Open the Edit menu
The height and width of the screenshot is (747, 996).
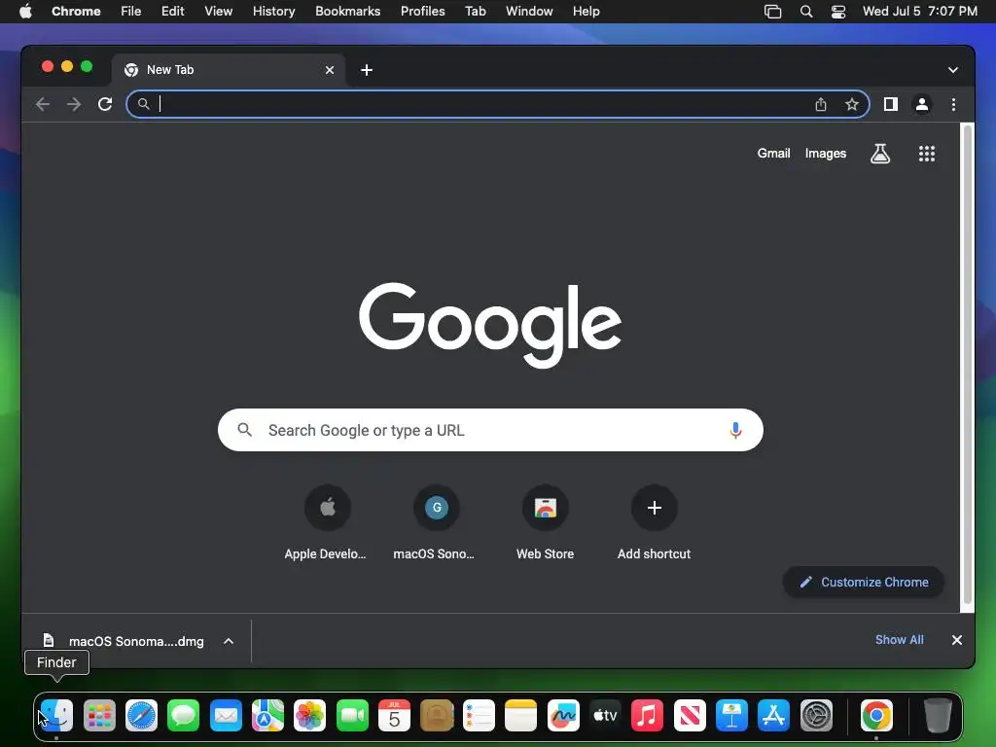173,11
